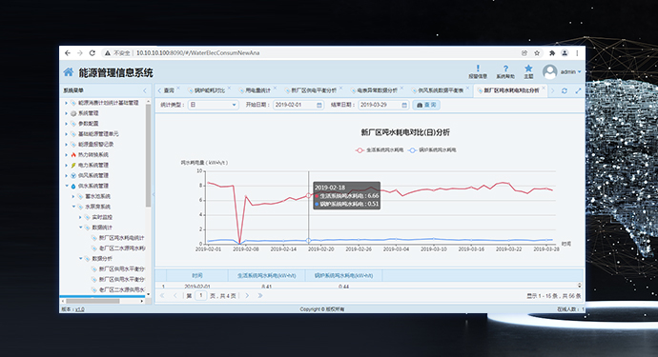Click sidebar horizontal scrollbar thumb
Viewport: 658px width, 357px height.
(93, 301)
